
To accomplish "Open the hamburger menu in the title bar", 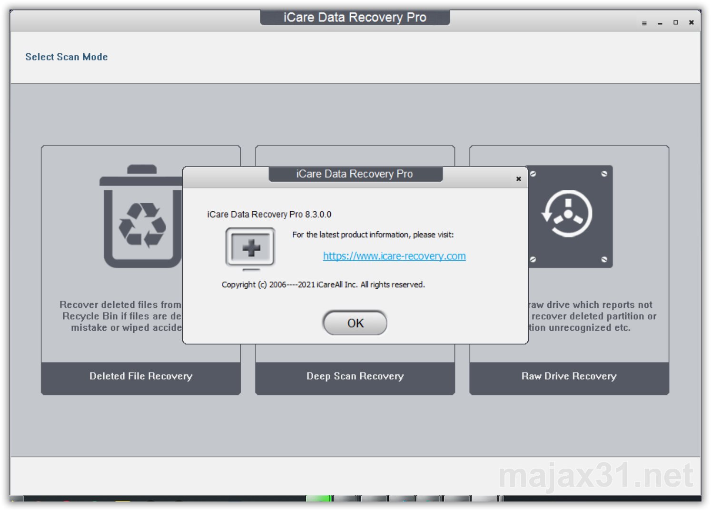I will coord(644,22).
